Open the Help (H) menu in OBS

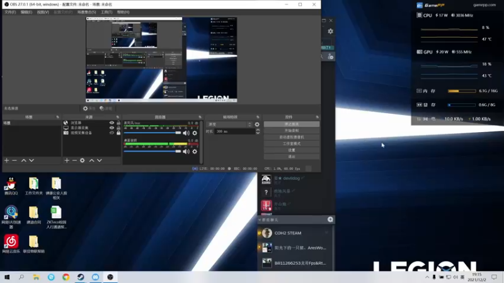point(123,12)
